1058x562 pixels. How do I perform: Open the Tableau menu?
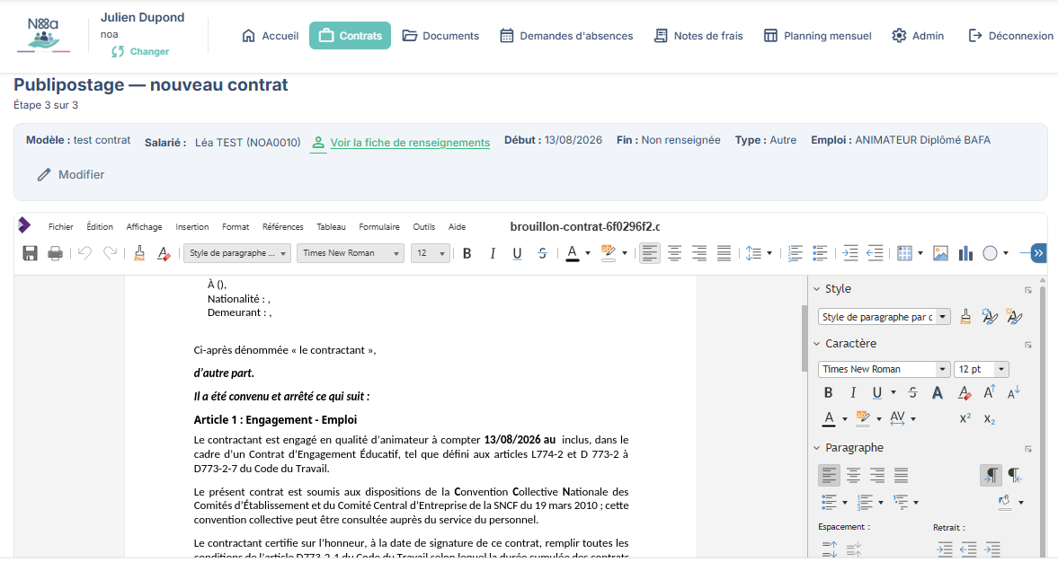[332, 227]
